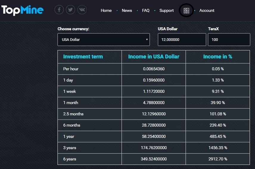Focus the TeraX amount field

(229, 39)
